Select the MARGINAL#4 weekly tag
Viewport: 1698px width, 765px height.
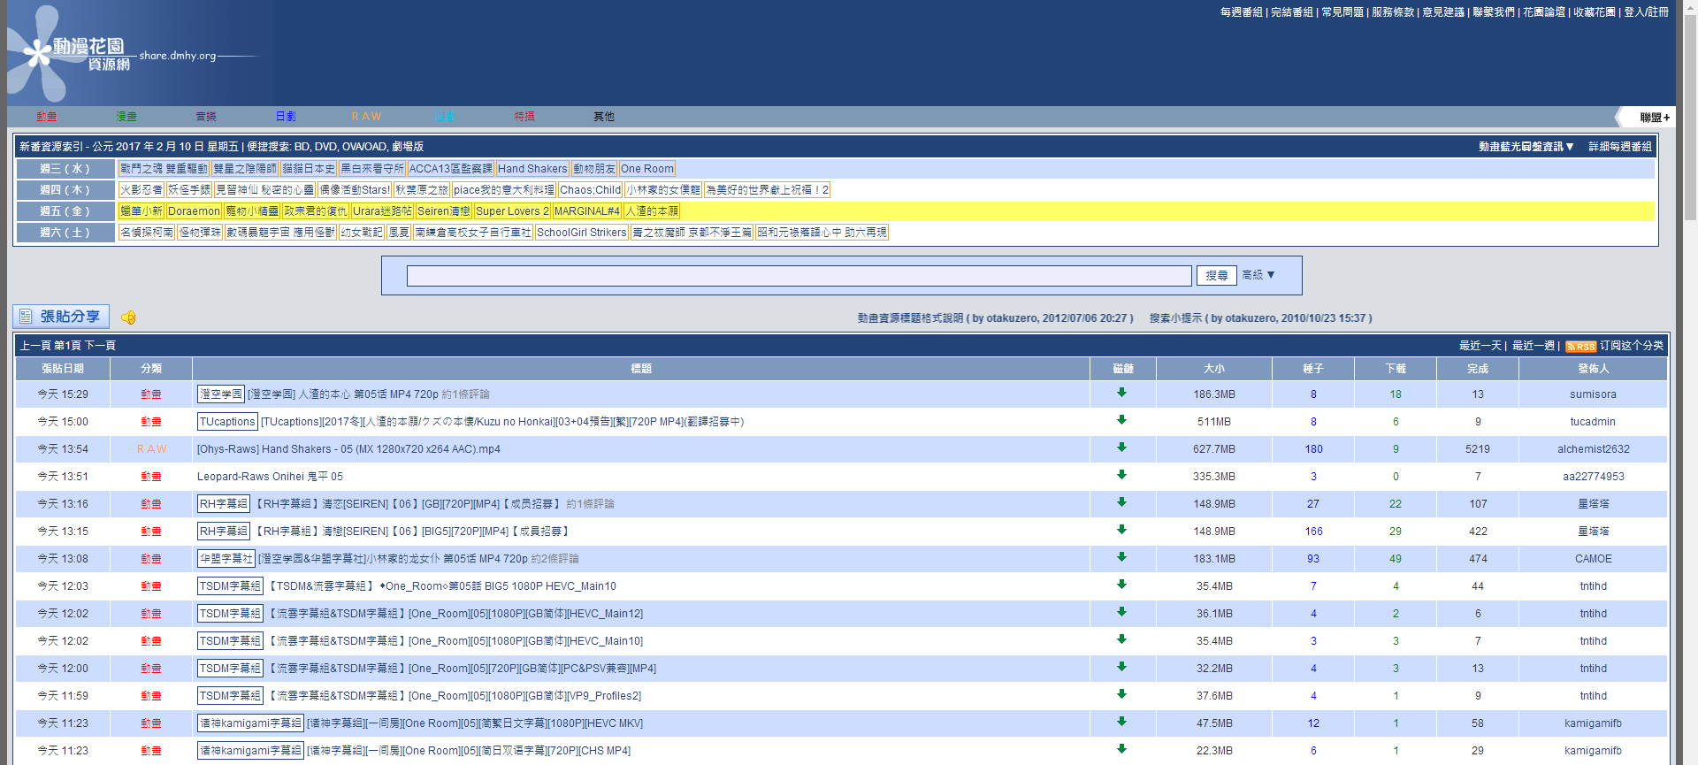587,211
